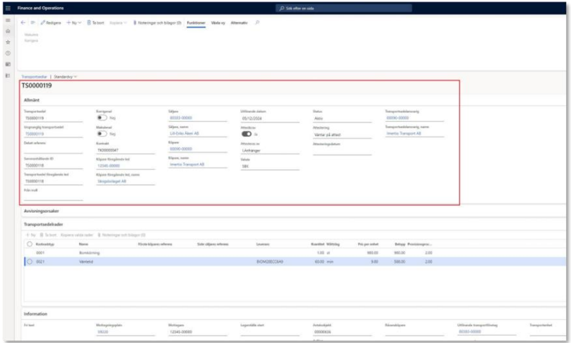
Task: Open the Alternativ tab
Action: tap(239, 23)
